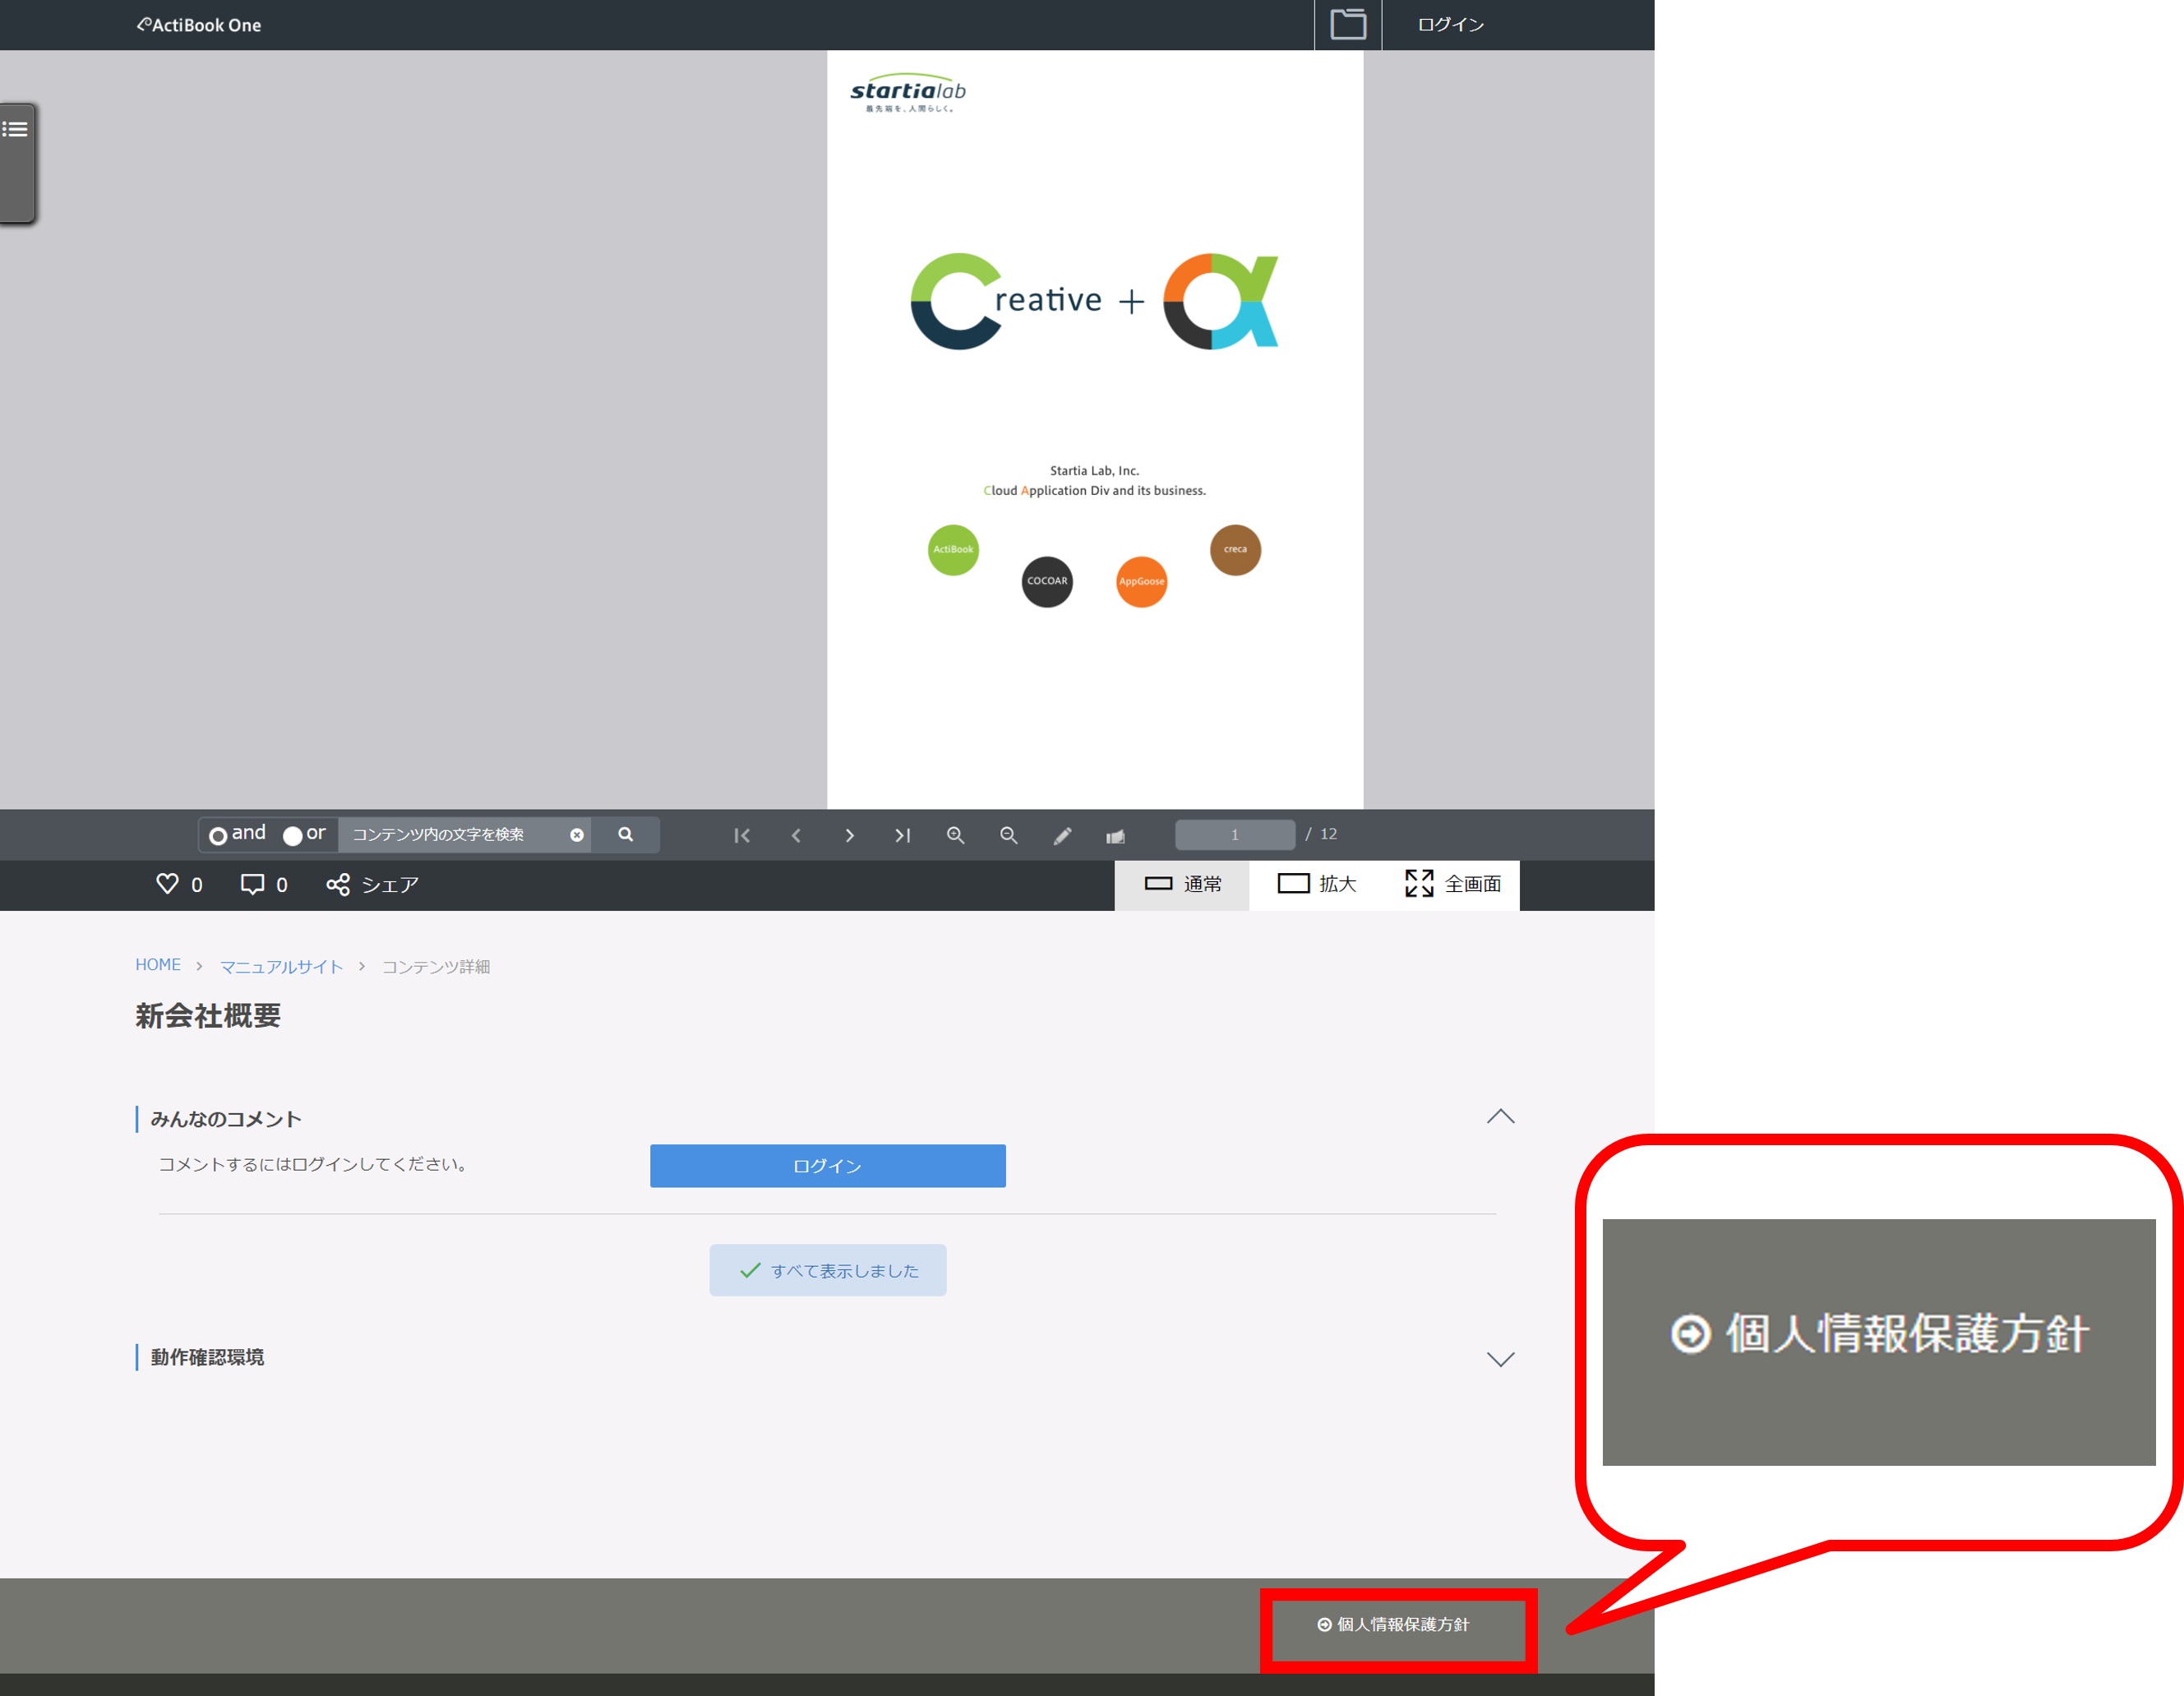Click the heart like icon

click(167, 884)
